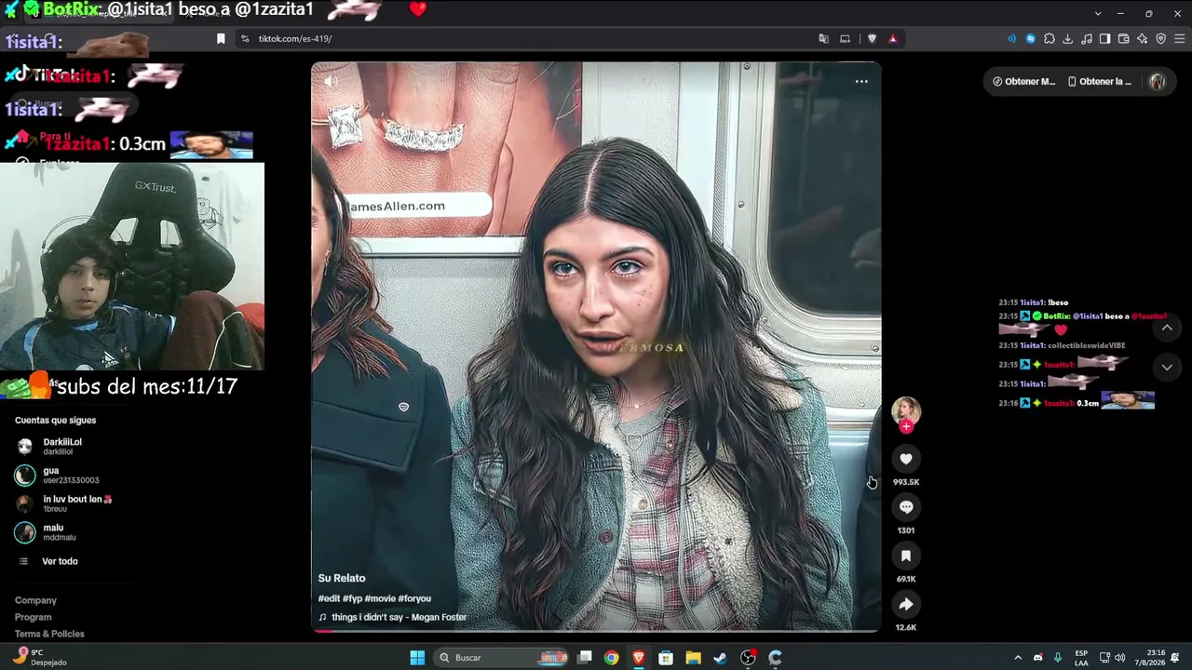Screen dimensions: 1192x670
Task: Follow the creator via the red plus badge
Action: 906,426
